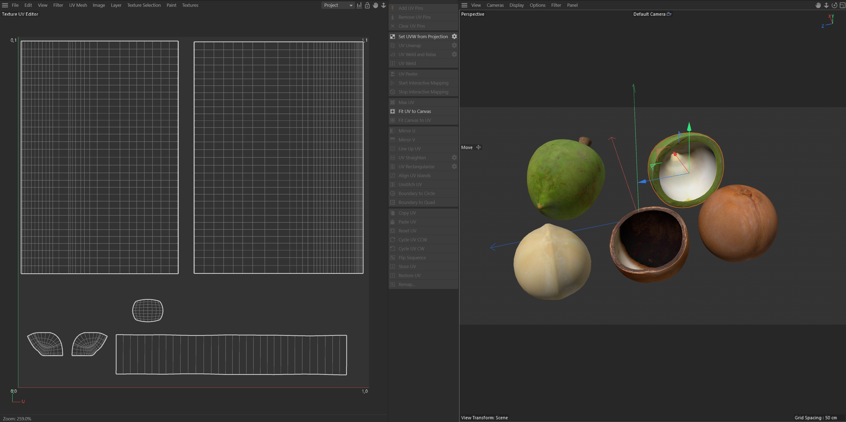Click the Fit UV to Canvas command

click(x=414, y=111)
